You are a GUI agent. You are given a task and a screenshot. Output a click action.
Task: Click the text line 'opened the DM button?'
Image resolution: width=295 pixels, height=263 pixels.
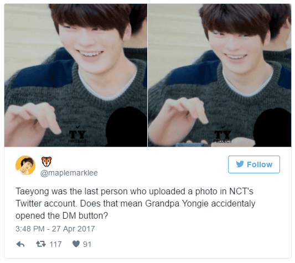61,216
